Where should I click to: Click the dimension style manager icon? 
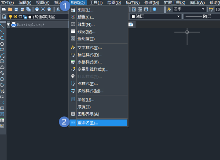point(211,9)
